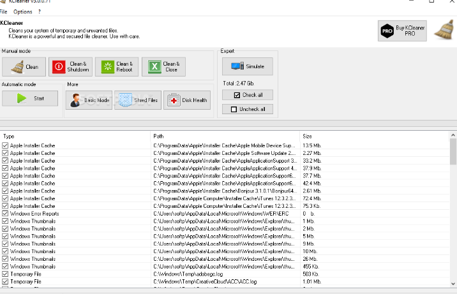Toggle checkbox for Apple Installer Cache 72.4 Mb
Screen dimensions: 457x294
[5, 198]
